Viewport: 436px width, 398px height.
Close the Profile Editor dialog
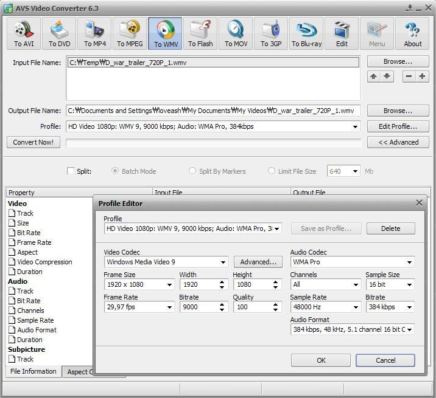coord(419,203)
